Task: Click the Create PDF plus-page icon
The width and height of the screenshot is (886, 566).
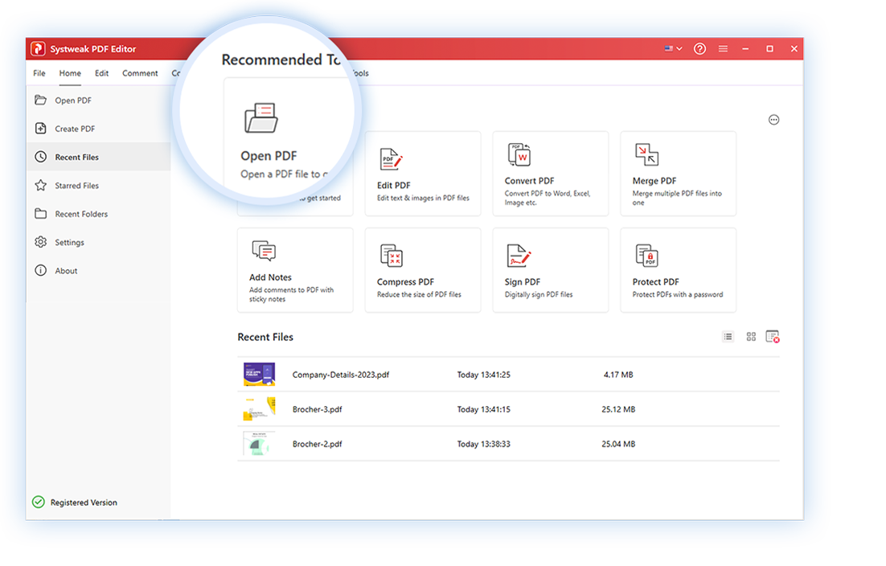Action: (x=41, y=128)
